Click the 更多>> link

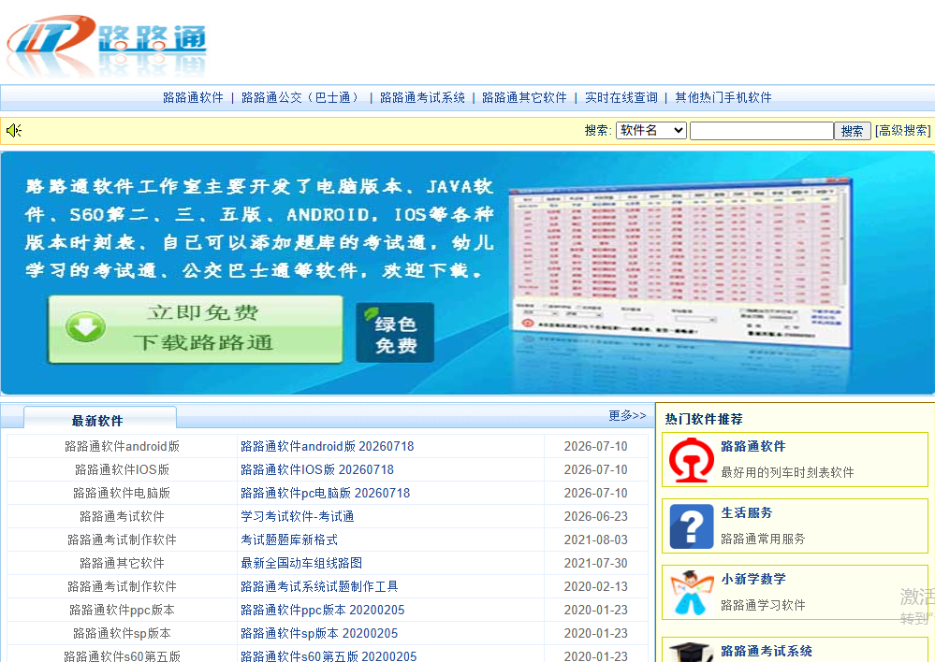(x=627, y=415)
